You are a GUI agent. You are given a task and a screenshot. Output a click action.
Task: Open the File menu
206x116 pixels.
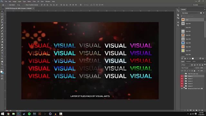(6, 1)
